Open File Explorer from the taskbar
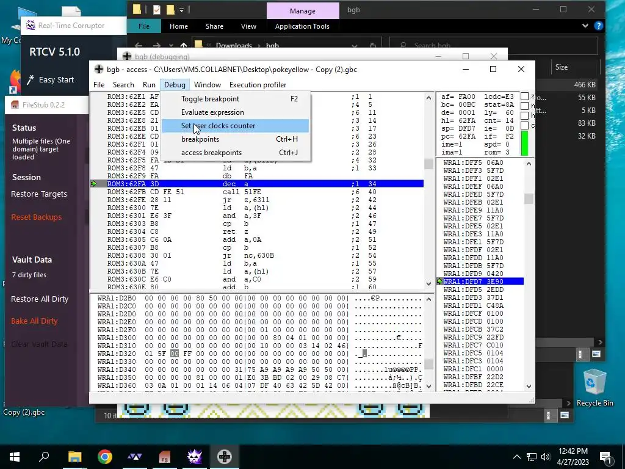The height and width of the screenshot is (469, 625). 75,457
